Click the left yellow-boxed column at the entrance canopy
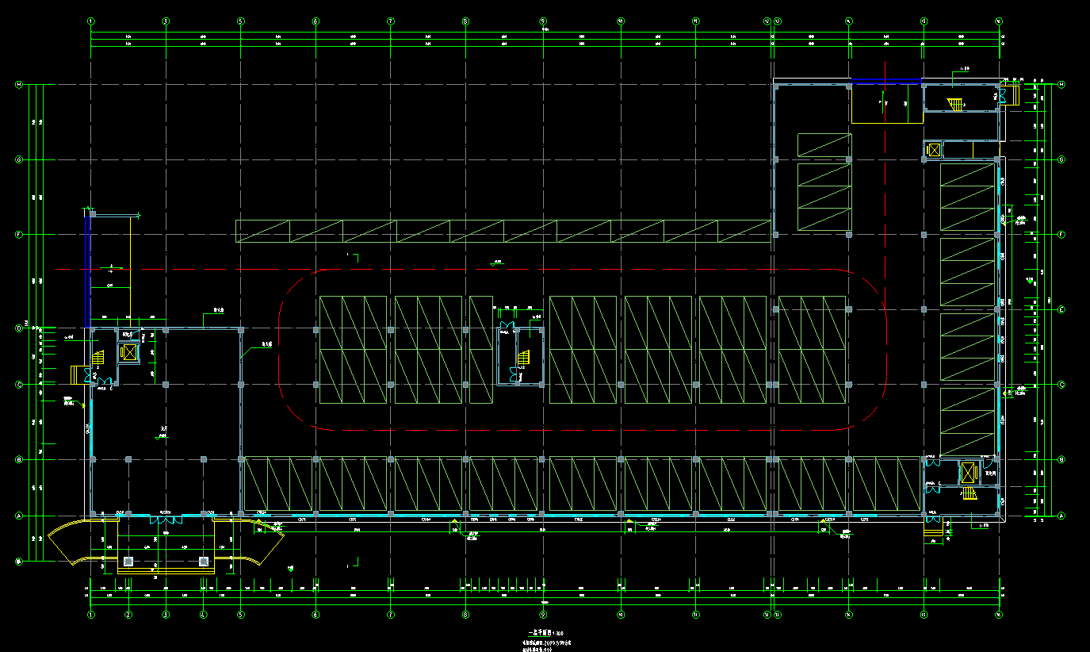The width and height of the screenshot is (1090, 652). (x=127, y=562)
